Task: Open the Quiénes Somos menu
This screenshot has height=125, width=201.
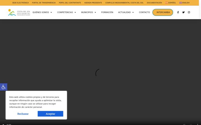Action: (x=41, y=12)
